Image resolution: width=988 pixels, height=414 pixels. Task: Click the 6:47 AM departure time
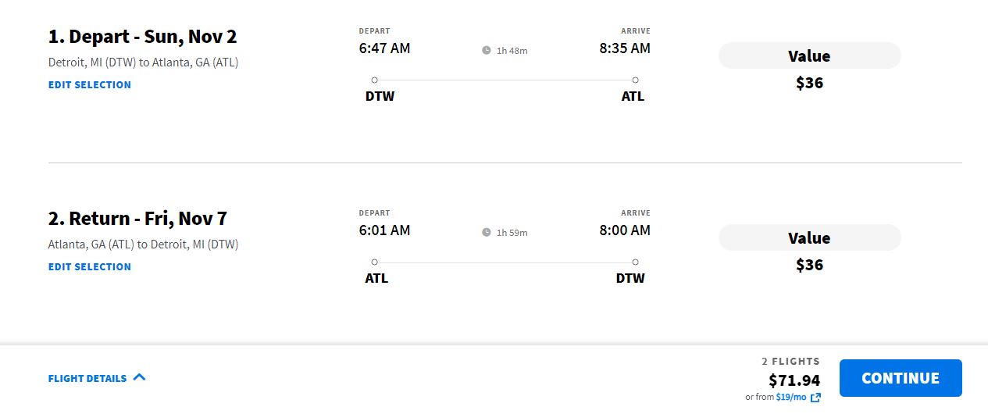click(384, 48)
